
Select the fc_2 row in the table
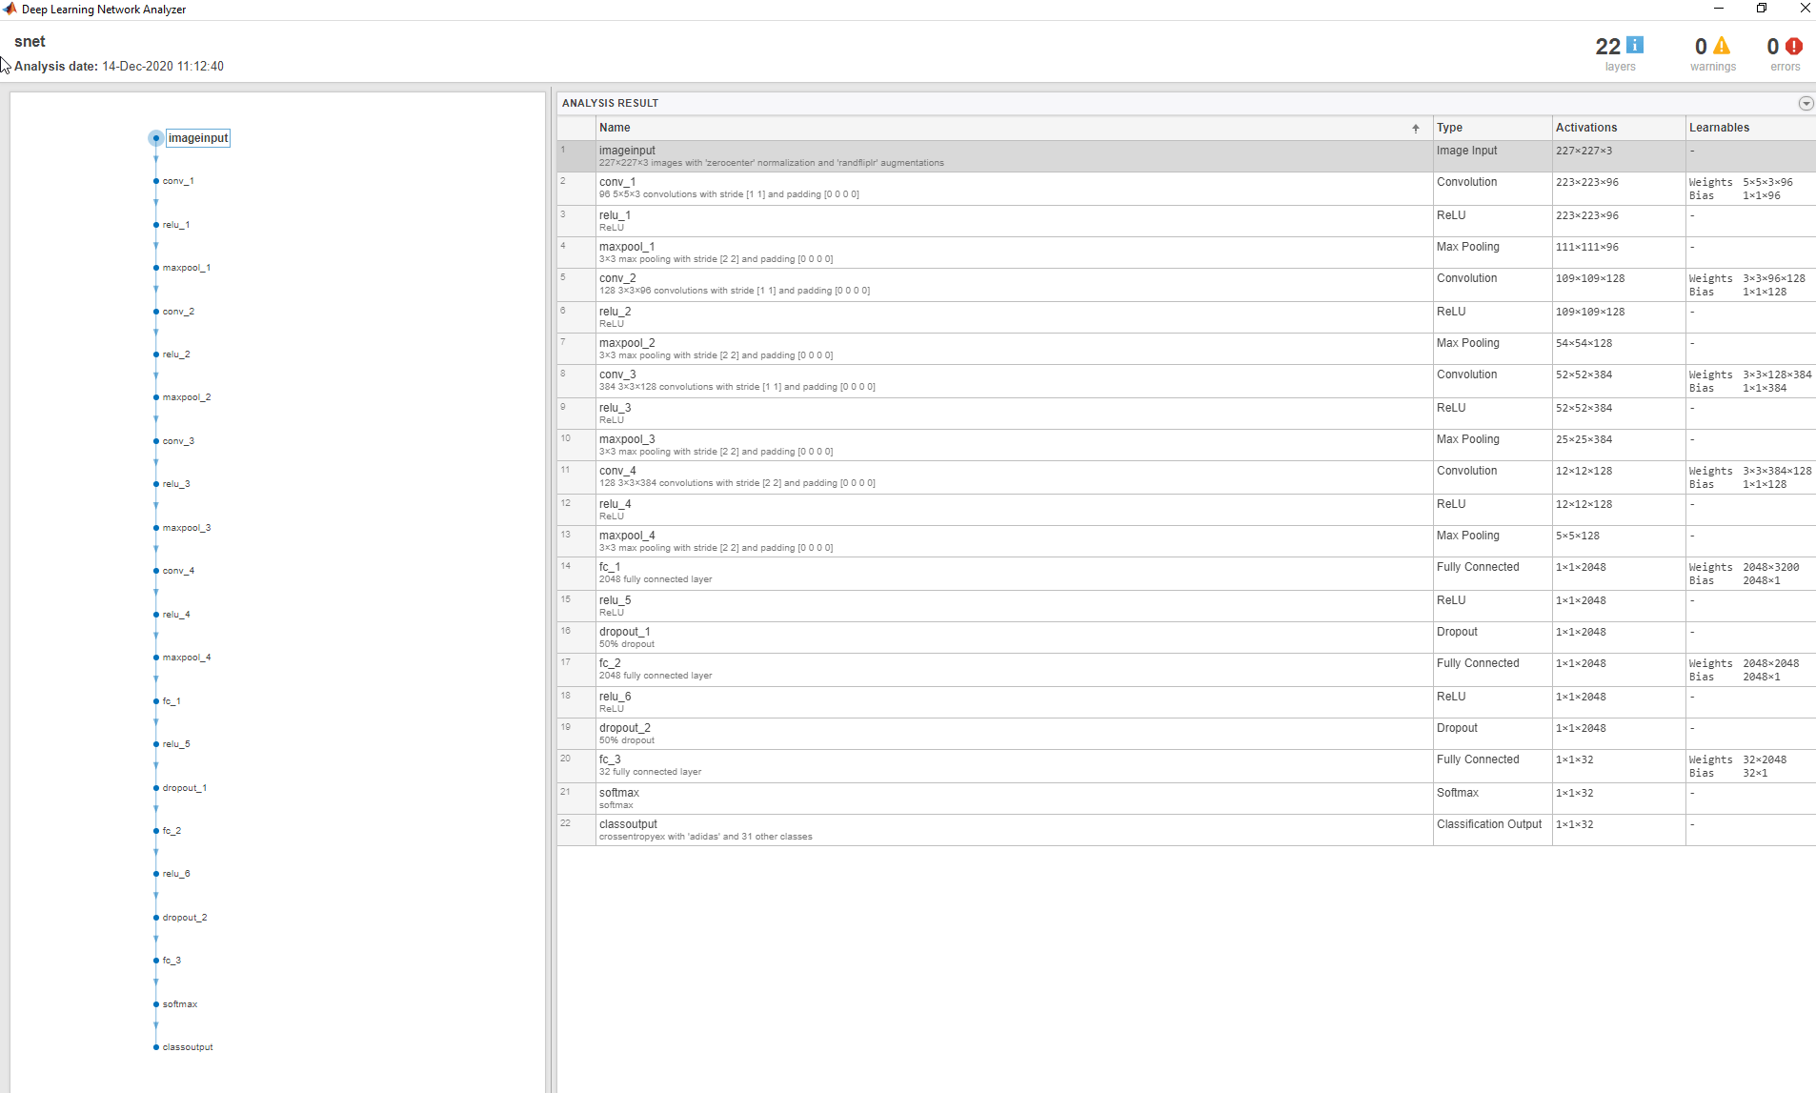[1186, 670]
